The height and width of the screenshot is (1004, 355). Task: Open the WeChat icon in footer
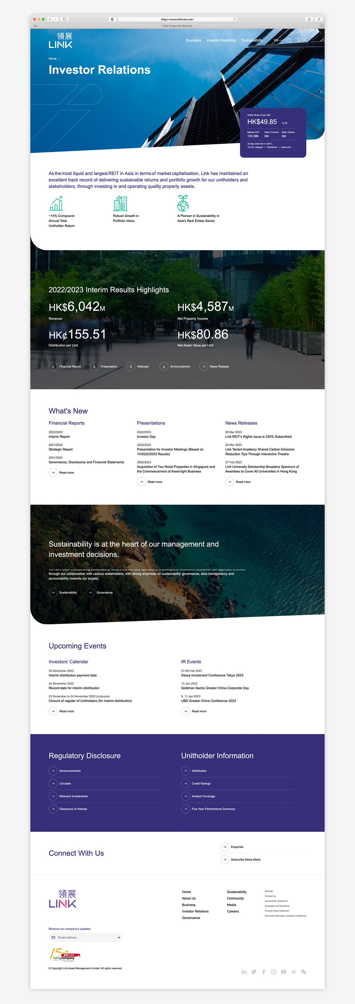point(304,972)
